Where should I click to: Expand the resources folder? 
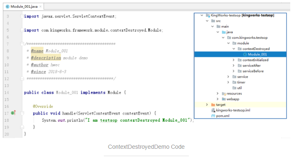(218, 93)
